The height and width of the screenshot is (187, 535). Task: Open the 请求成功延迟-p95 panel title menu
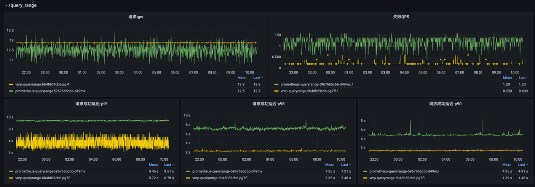point(268,104)
